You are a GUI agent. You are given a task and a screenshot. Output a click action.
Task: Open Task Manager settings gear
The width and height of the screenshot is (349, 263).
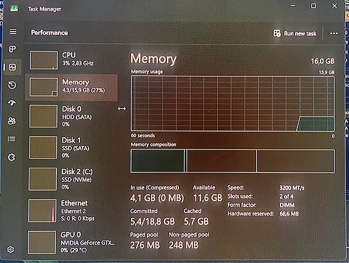pos(10,250)
